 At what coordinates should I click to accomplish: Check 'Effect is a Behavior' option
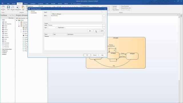pyautogui.click(x=52, y=14)
